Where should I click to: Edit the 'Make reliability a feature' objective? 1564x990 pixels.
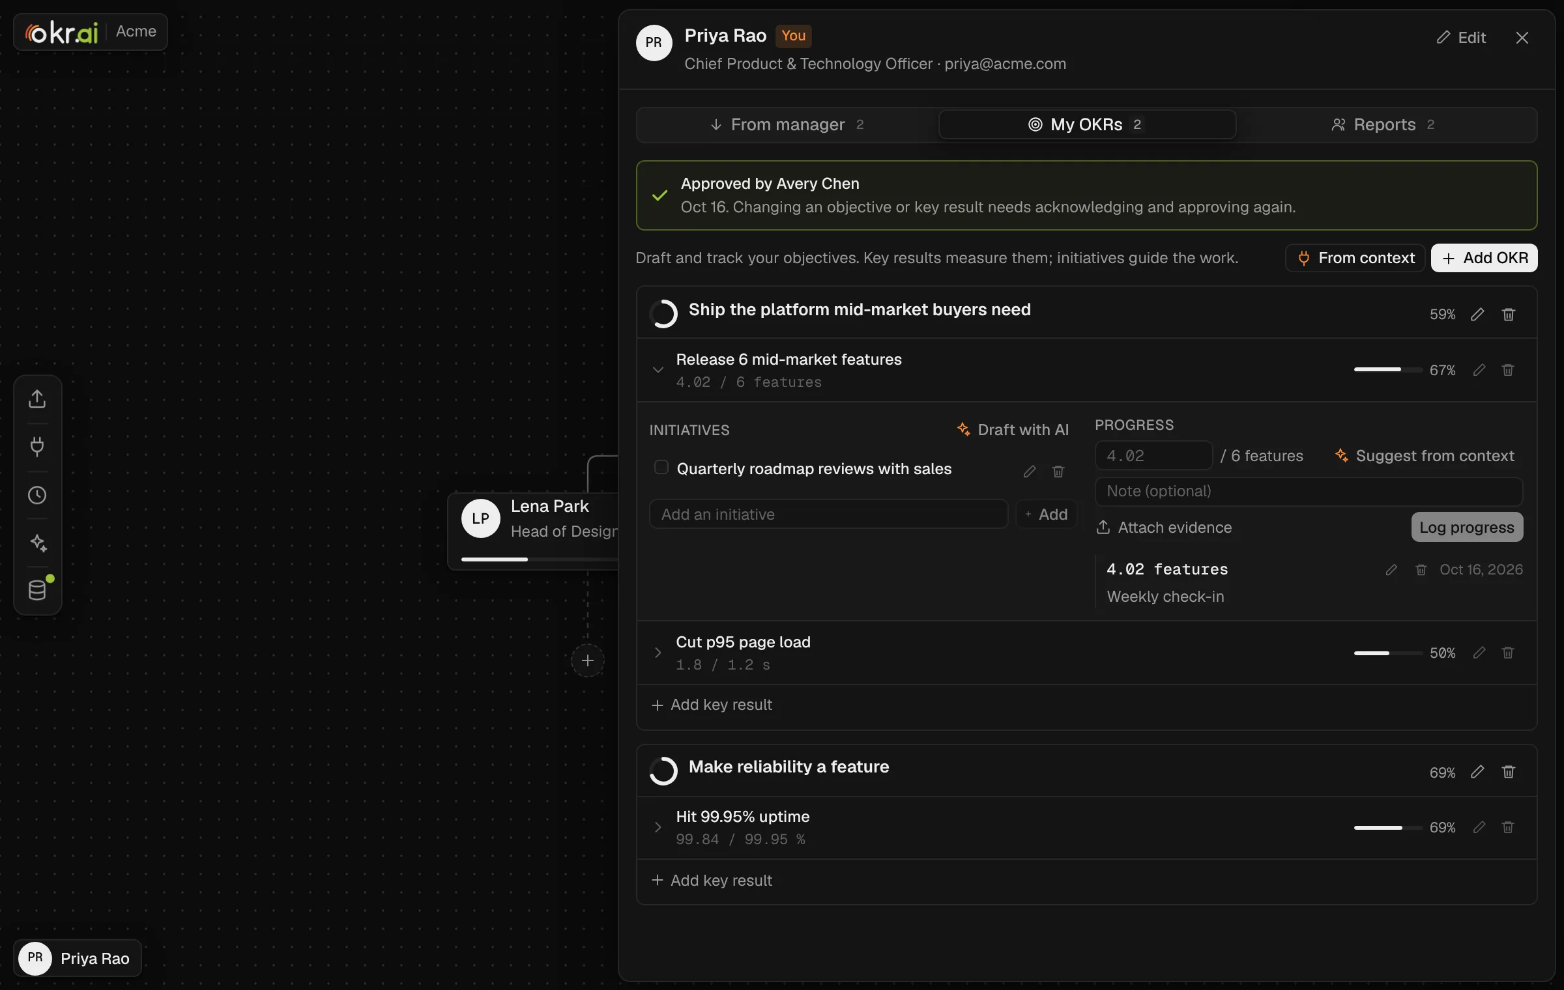(x=1477, y=772)
